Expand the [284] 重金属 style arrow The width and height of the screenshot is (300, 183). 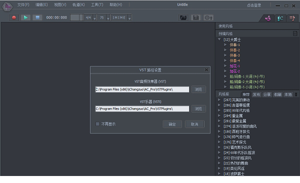tap(219, 115)
